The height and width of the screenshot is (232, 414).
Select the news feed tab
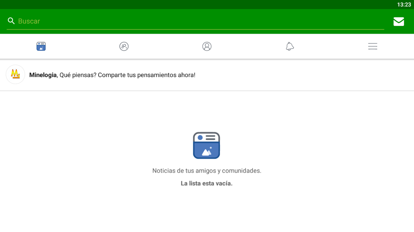pos(41,46)
